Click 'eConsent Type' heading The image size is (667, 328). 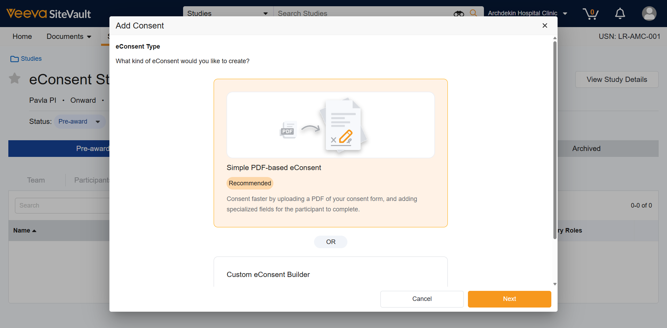[138, 47]
